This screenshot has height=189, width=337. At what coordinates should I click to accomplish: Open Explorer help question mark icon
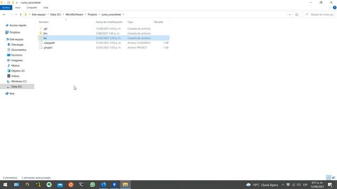coord(335,7)
